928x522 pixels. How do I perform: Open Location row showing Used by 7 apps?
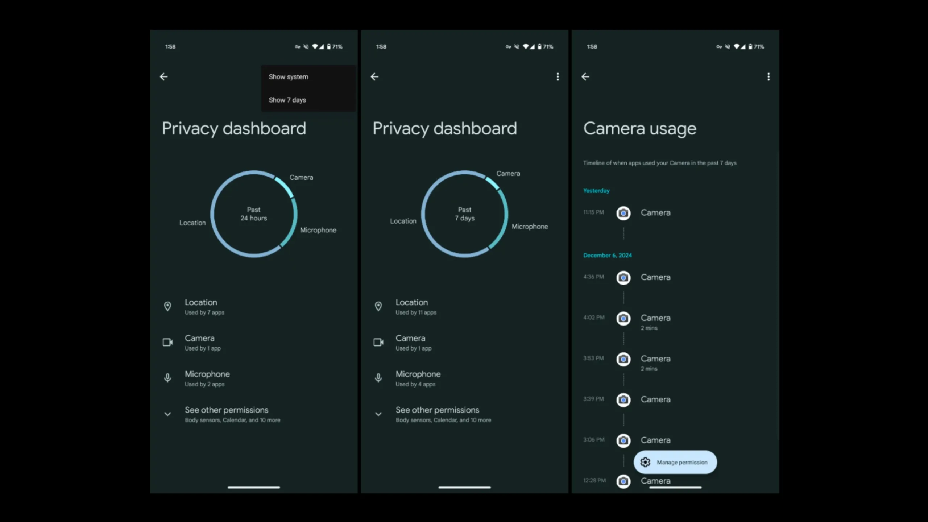click(254, 306)
